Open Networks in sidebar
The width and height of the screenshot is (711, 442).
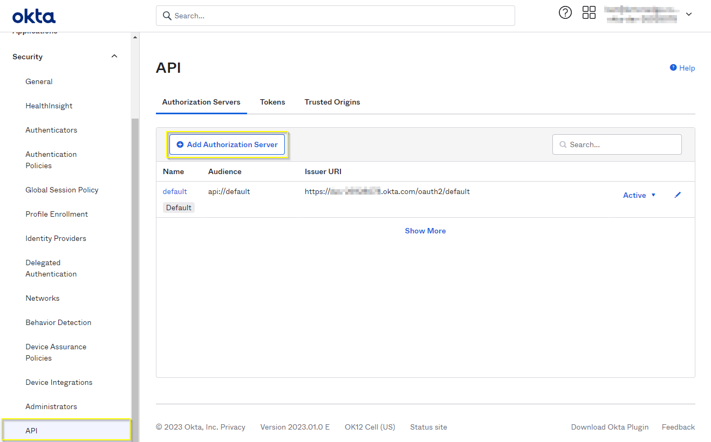[43, 298]
